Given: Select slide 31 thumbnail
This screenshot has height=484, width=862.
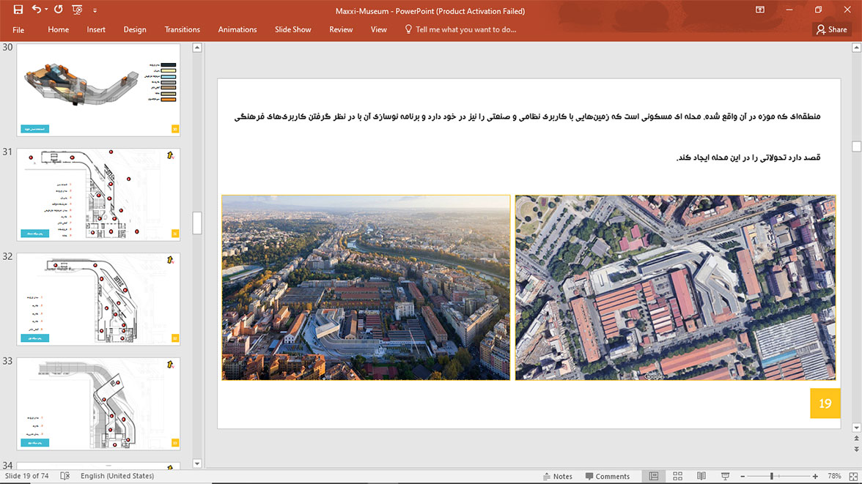Looking at the screenshot, I should (x=98, y=195).
